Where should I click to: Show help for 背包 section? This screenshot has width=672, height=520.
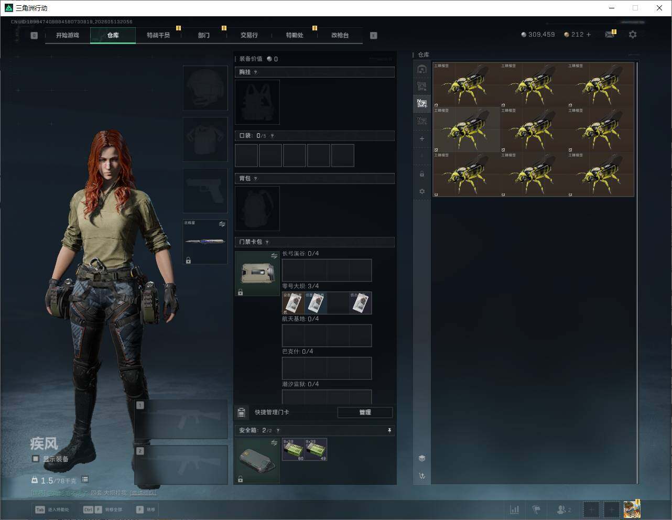[255, 179]
